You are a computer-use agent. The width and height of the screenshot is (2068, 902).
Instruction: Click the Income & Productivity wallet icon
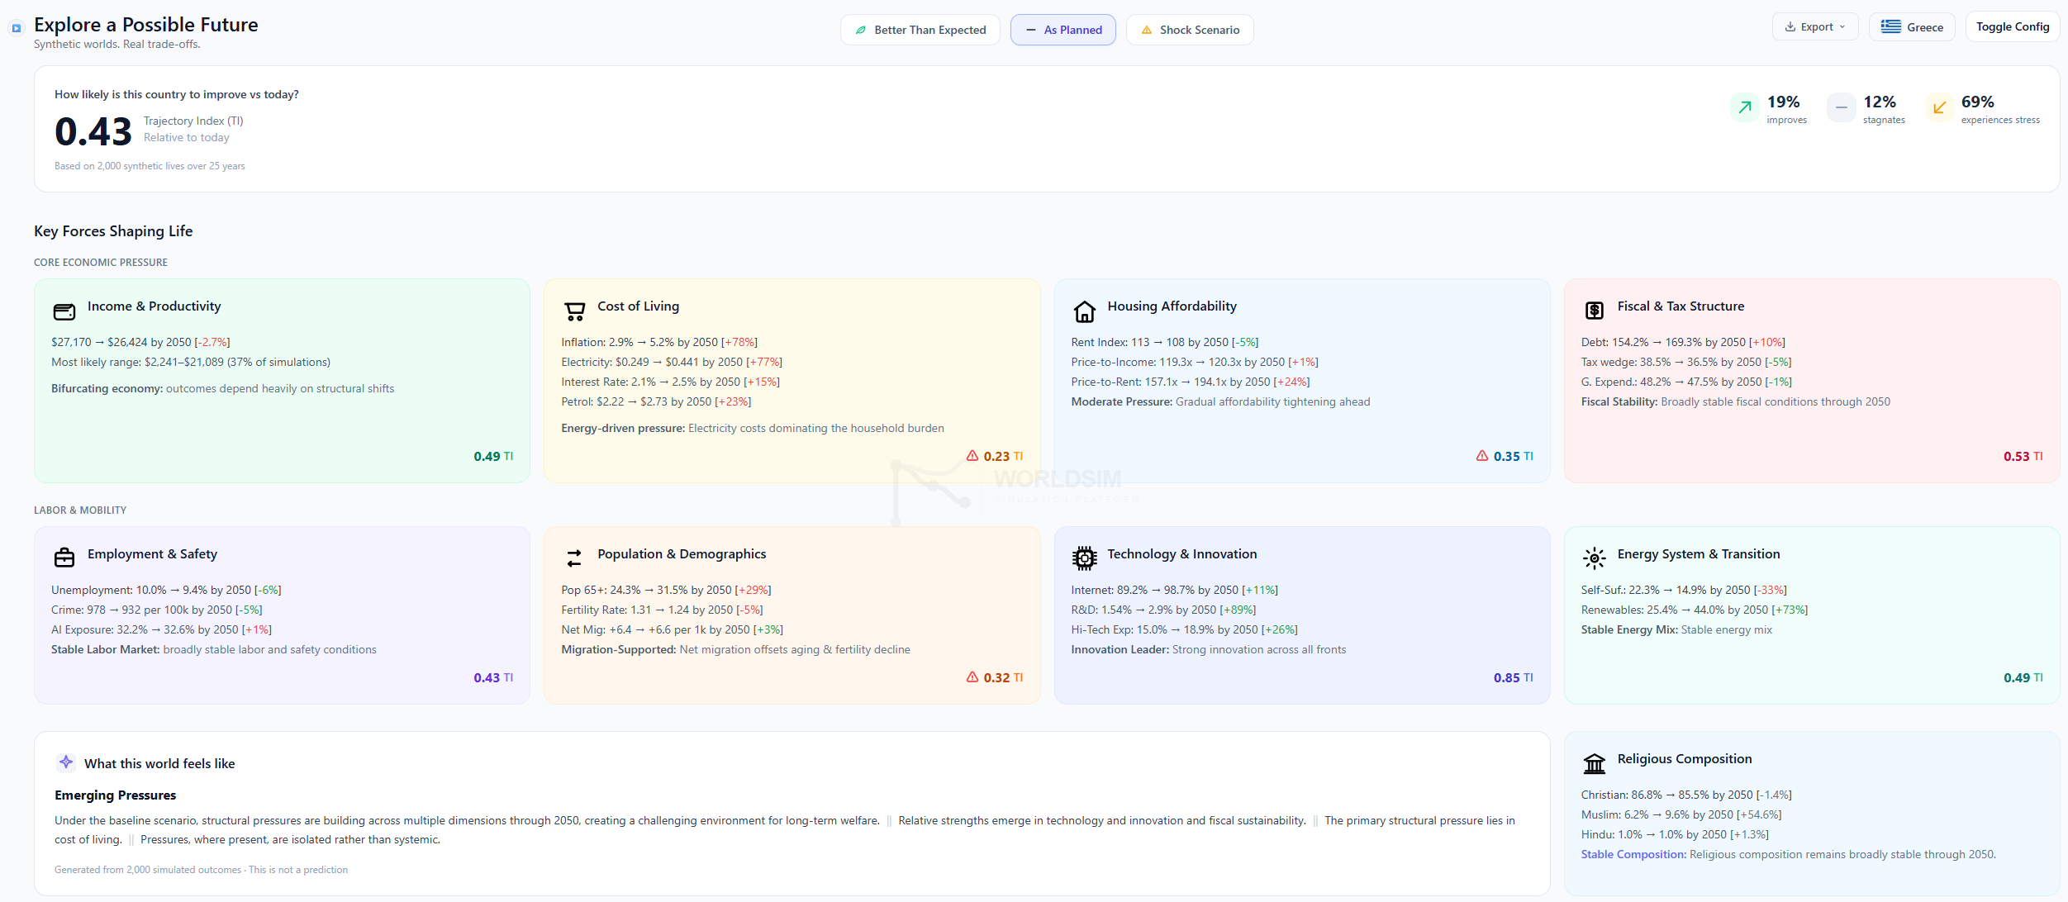[x=64, y=311]
